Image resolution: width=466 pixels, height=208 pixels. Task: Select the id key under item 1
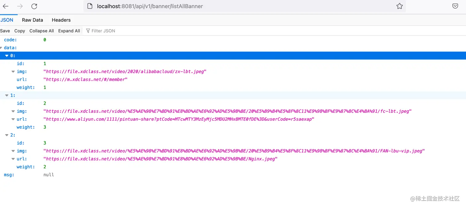(21, 103)
